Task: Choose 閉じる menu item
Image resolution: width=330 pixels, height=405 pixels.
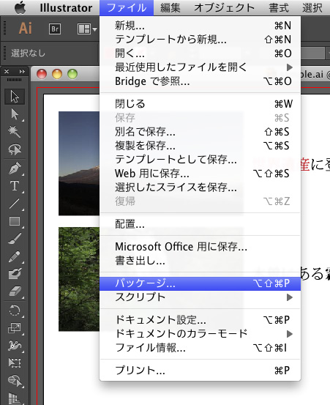Action: [200, 104]
